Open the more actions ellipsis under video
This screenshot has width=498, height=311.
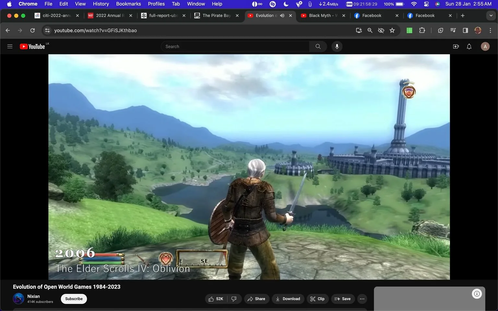tap(362, 299)
